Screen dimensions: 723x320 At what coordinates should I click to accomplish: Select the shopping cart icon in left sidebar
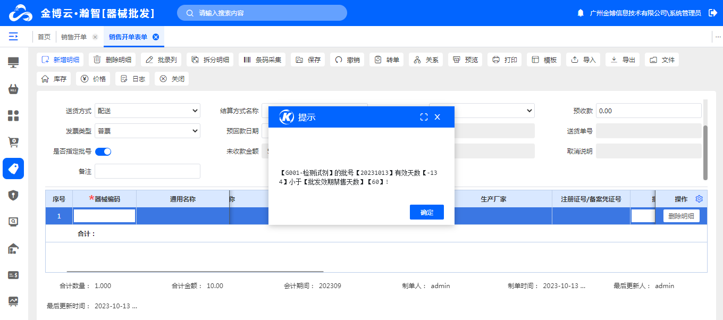pyautogui.click(x=13, y=142)
